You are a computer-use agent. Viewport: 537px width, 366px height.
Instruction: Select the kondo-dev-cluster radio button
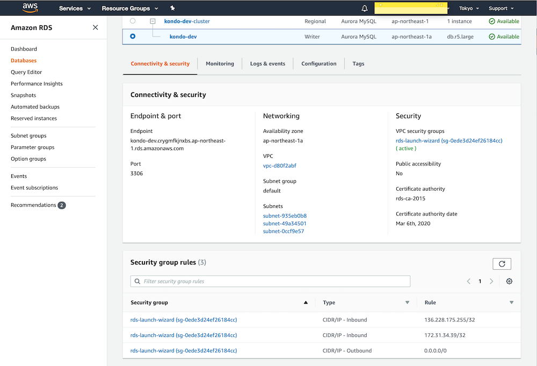pos(133,21)
